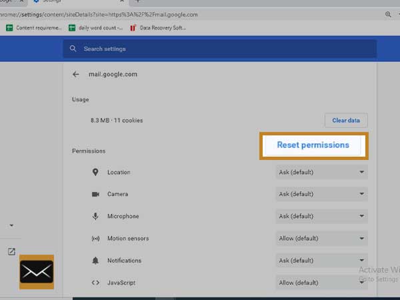The image size is (400, 300).
Task: Open the Microphone permission dropdown
Action: coord(322,216)
